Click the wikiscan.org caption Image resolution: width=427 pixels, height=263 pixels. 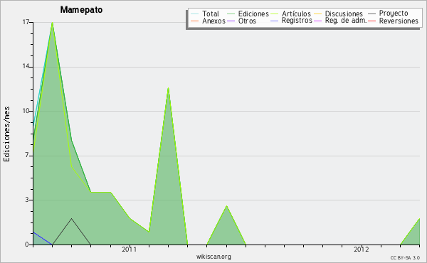point(213,257)
